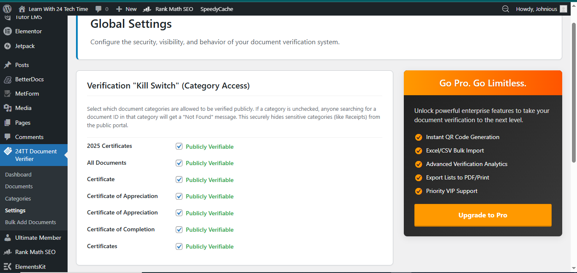Toggle Publicly Verifiable for Certificate of Completion

coord(179,229)
